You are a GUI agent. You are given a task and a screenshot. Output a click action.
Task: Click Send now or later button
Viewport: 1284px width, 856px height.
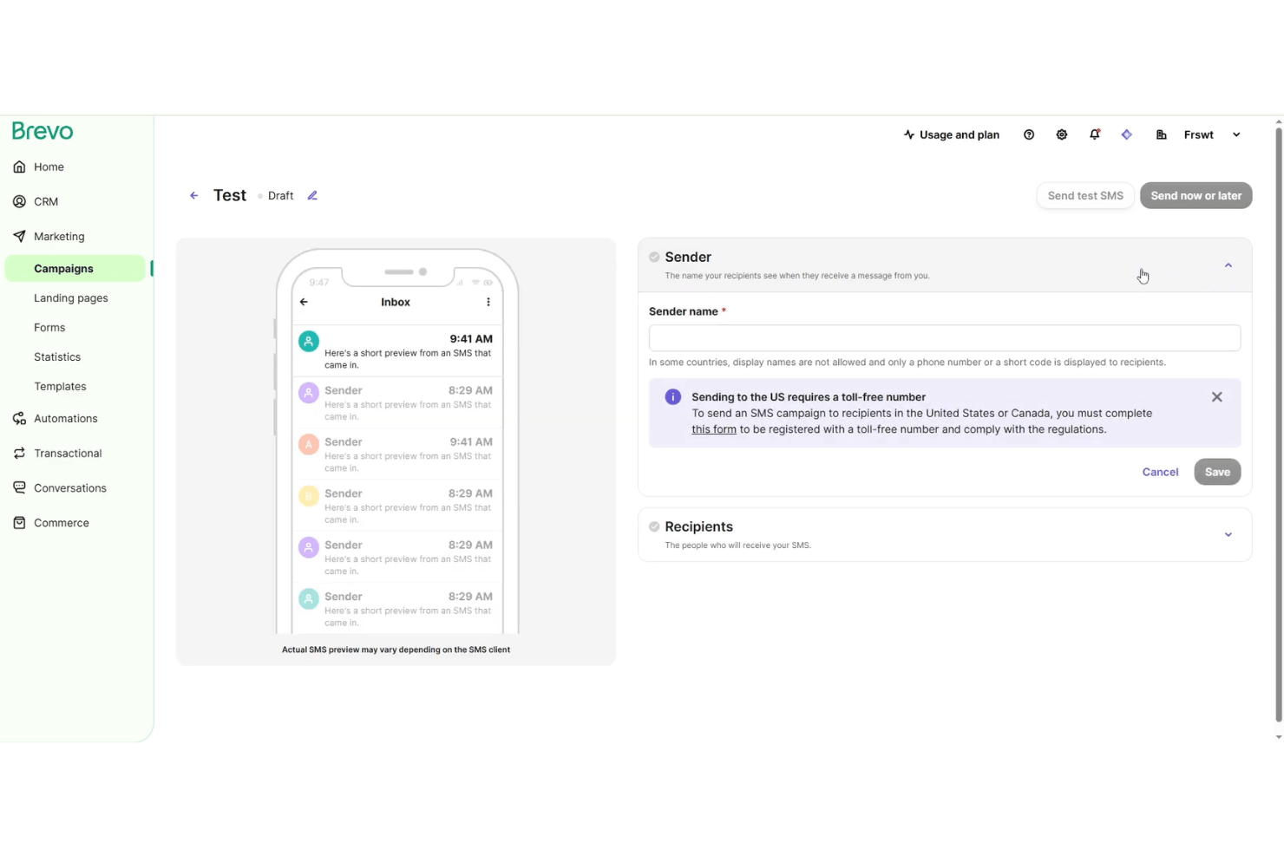(x=1196, y=196)
